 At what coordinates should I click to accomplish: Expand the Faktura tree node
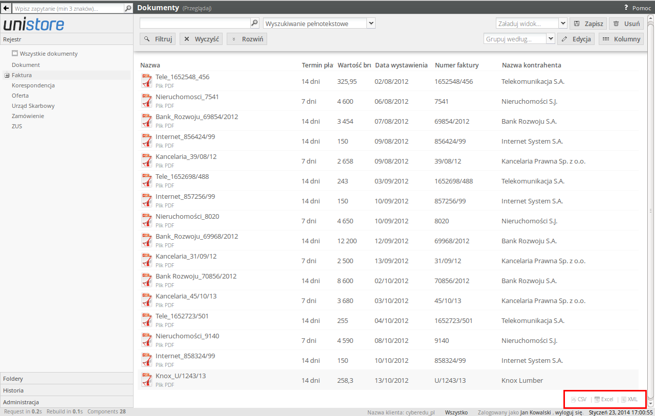pos(7,75)
